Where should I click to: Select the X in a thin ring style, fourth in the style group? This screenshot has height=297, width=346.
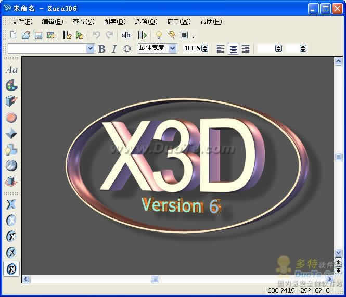[x=11, y=252]
